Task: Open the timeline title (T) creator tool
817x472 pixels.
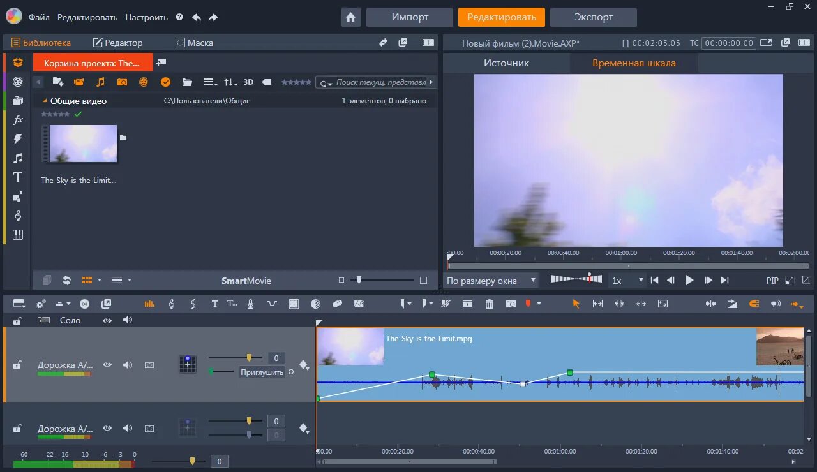Action: 214,304
